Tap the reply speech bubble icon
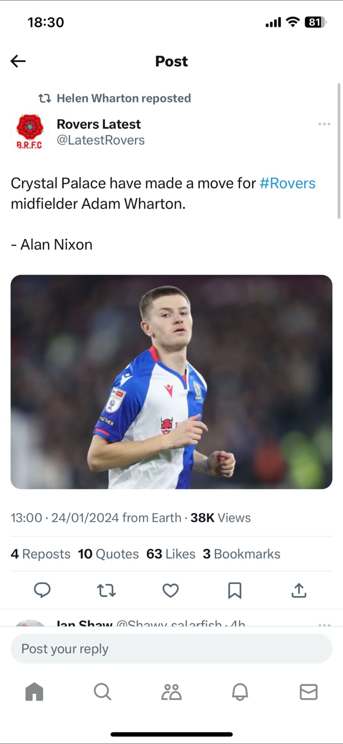This screenshot has width=343, height=744. pyautogui.click(x=42, y=590)
